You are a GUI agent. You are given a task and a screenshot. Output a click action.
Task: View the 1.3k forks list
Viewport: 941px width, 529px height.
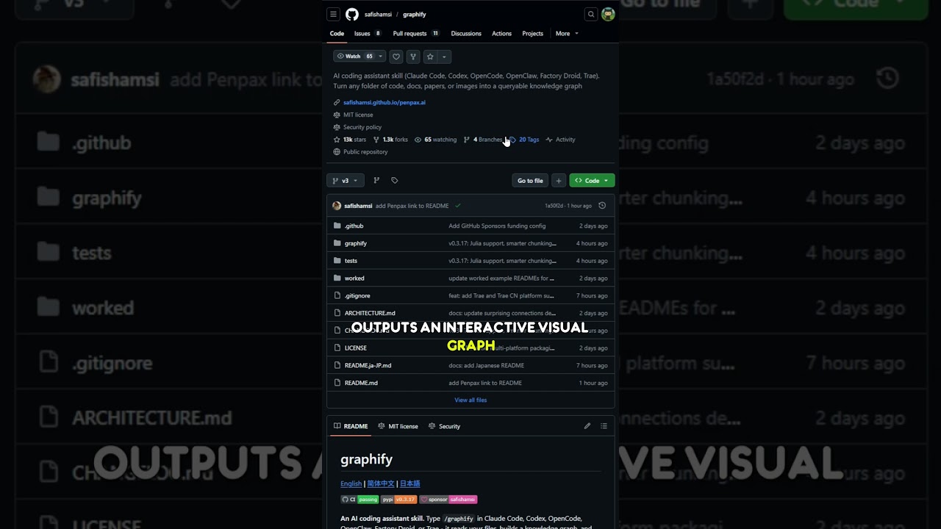[x=390, y=140]
